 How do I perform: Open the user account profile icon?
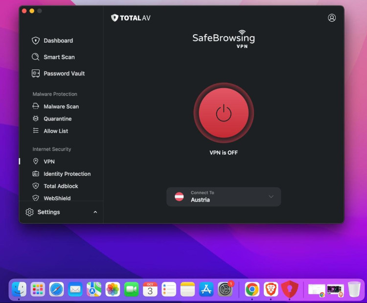coord(332,18)
